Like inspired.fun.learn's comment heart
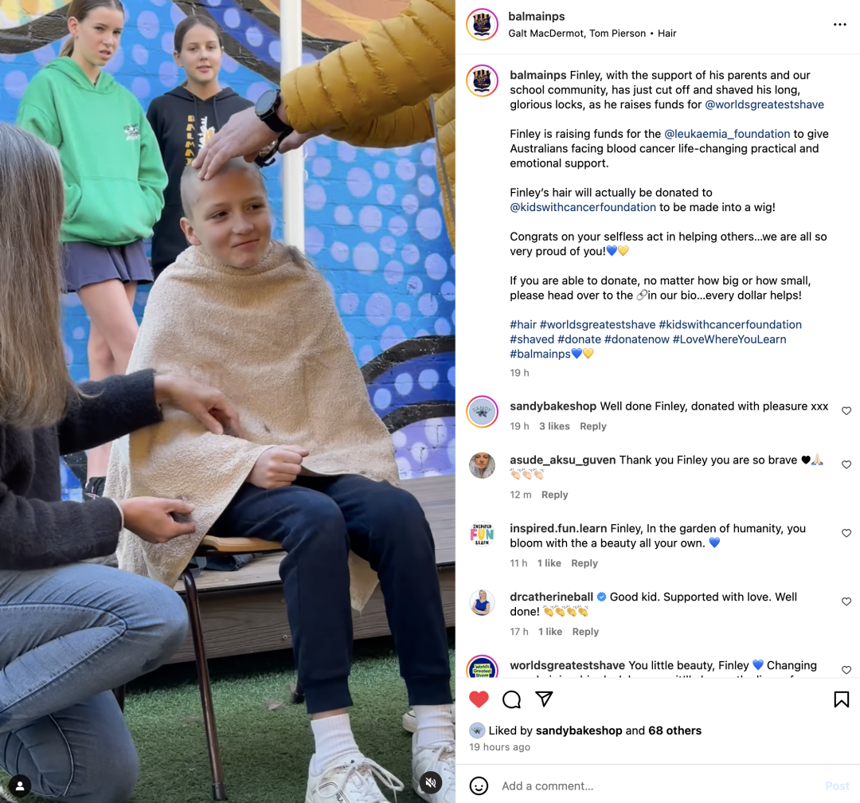 pos(846,533)
